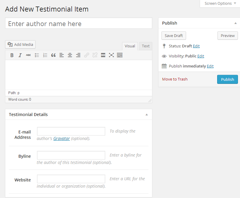Click the unlink icon
240x198 pixels.
[95, 55]
